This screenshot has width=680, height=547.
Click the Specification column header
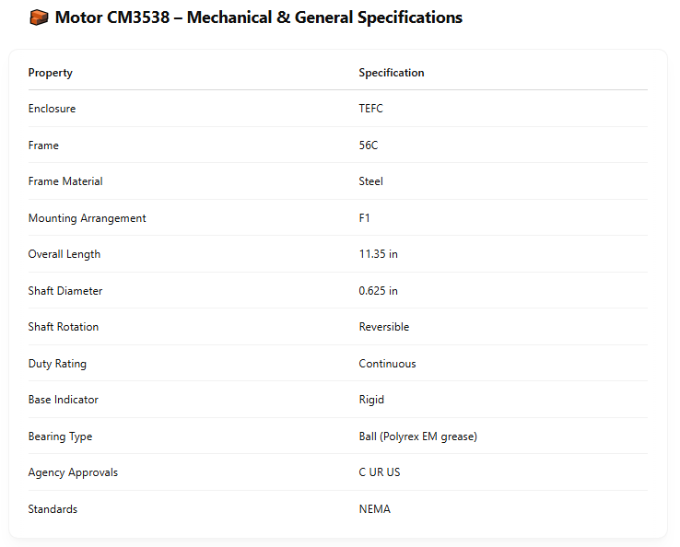392,73
